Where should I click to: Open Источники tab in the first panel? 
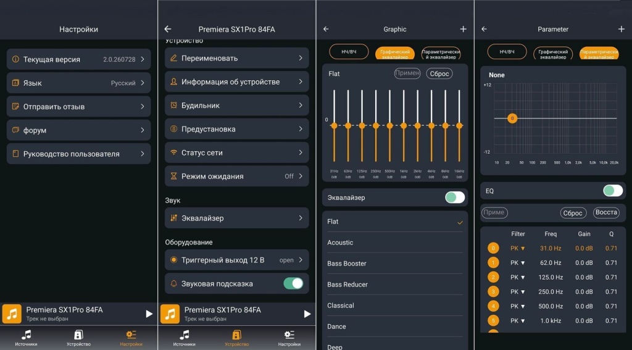click(x=26, y=338)
